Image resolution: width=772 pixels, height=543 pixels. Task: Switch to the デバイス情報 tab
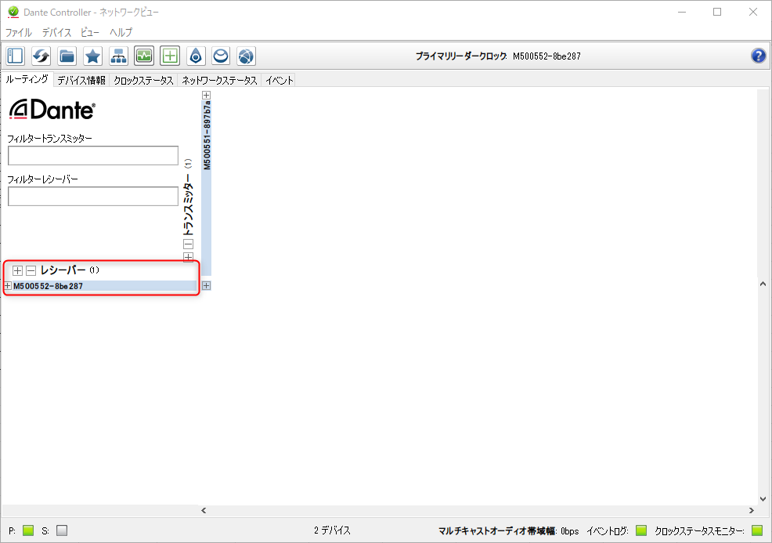pos(81,81)
